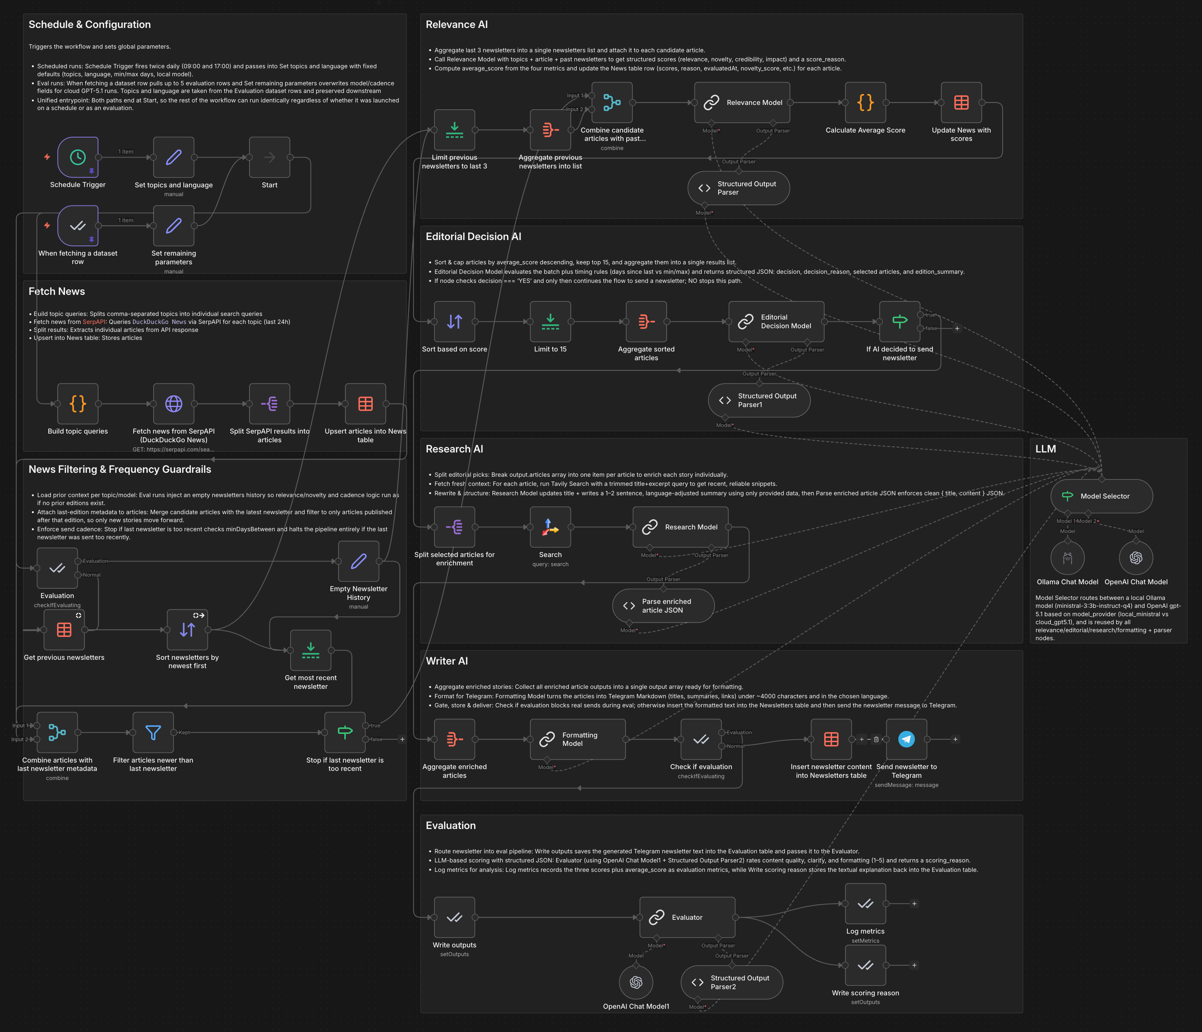Screen dimensions: 1202x1032
Task: Open the Editorial Decision Model node
Action: coord(776,322)
